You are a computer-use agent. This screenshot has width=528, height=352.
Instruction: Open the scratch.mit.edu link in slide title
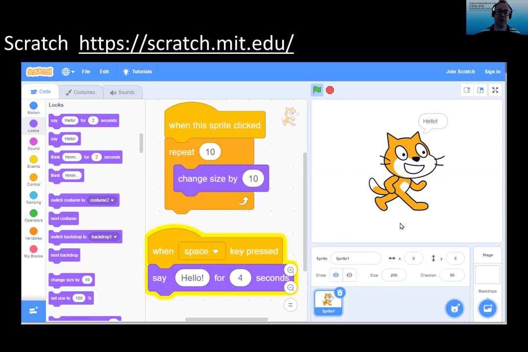tap(186, 43)
